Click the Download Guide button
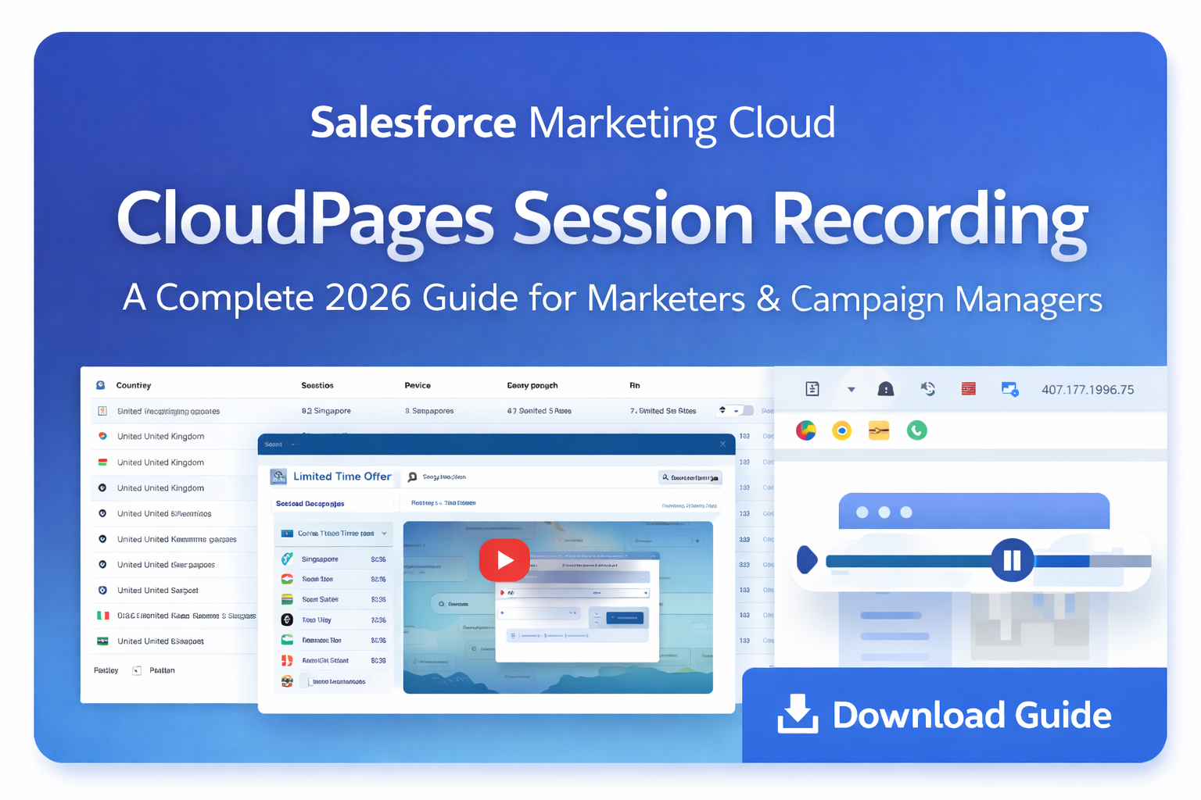Screen dimensions: 1201x800 954,715
